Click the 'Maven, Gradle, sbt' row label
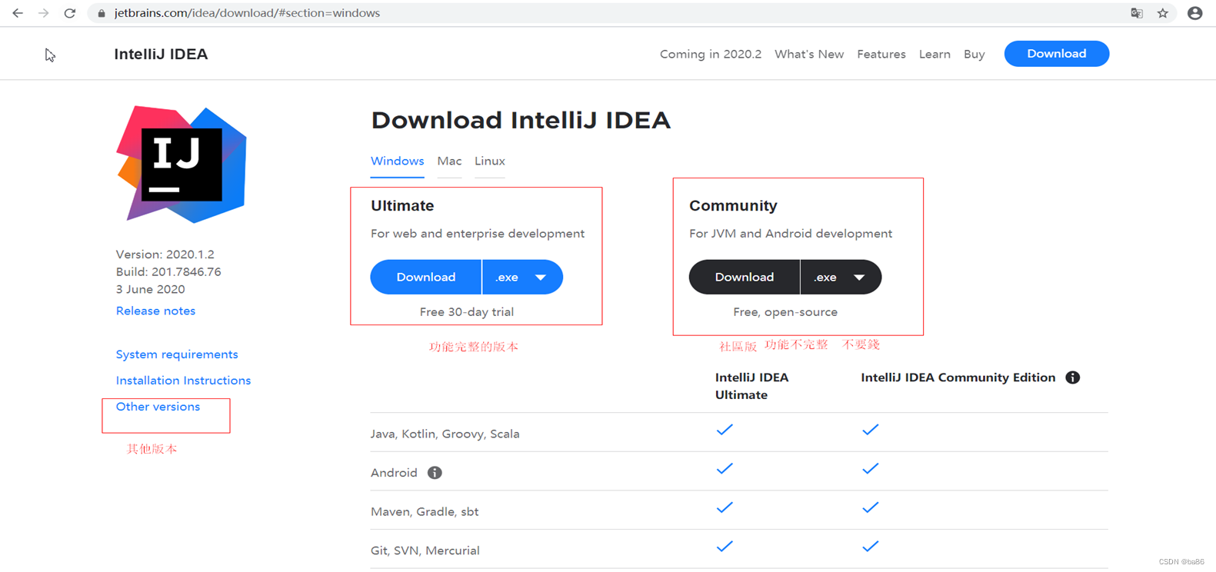This screenshot has height=572, width=1216. point(425,512)
